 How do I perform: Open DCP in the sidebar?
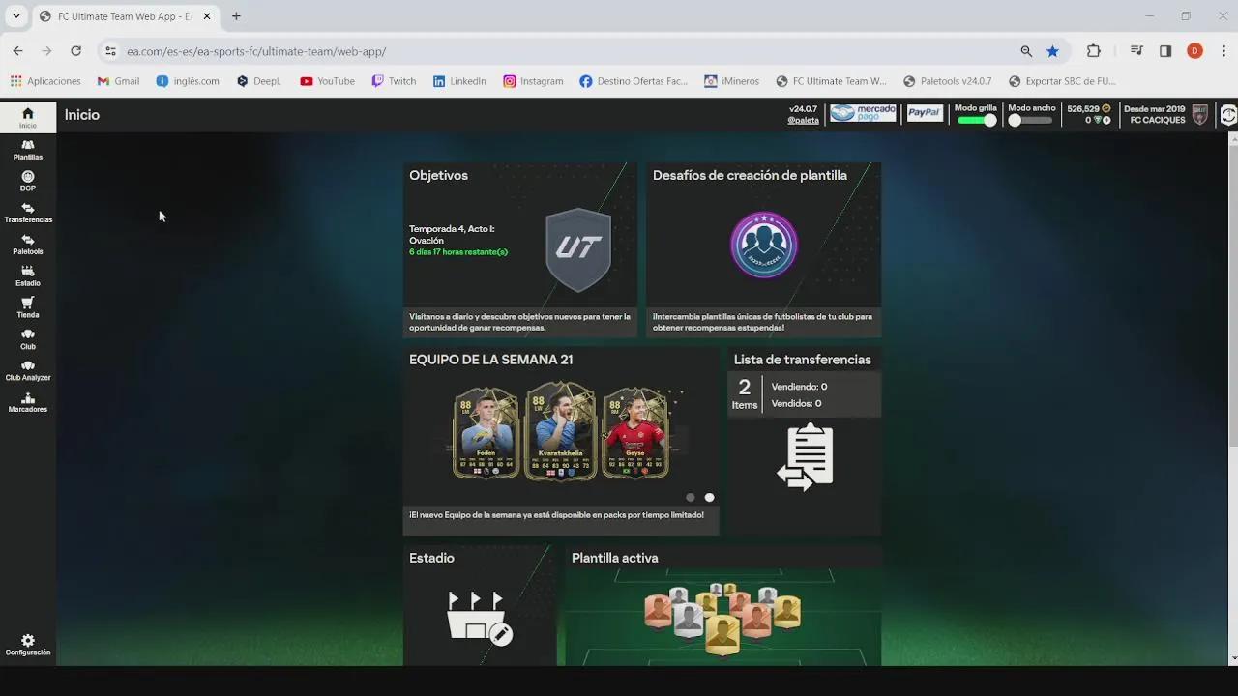tap(27, 181)
